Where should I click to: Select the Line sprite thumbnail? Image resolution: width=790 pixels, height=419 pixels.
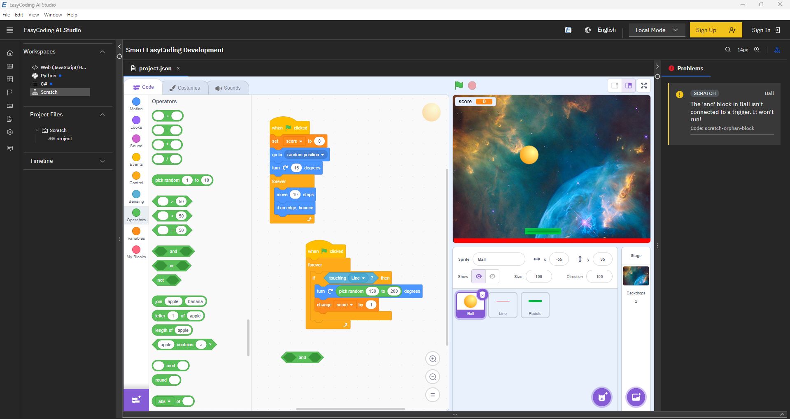503,305
